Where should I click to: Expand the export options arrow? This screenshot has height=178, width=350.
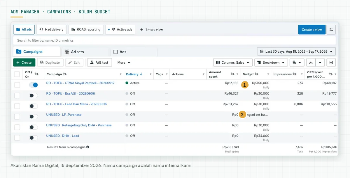tap(320, 63)
